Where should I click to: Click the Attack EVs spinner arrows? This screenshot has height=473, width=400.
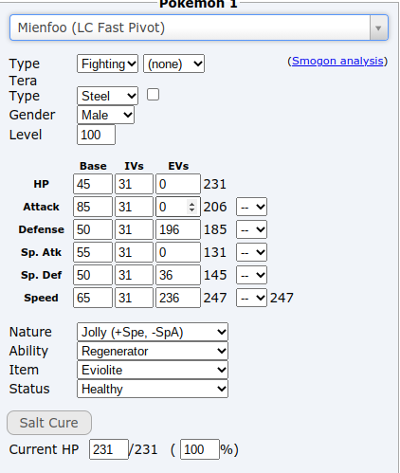point(191,207)
